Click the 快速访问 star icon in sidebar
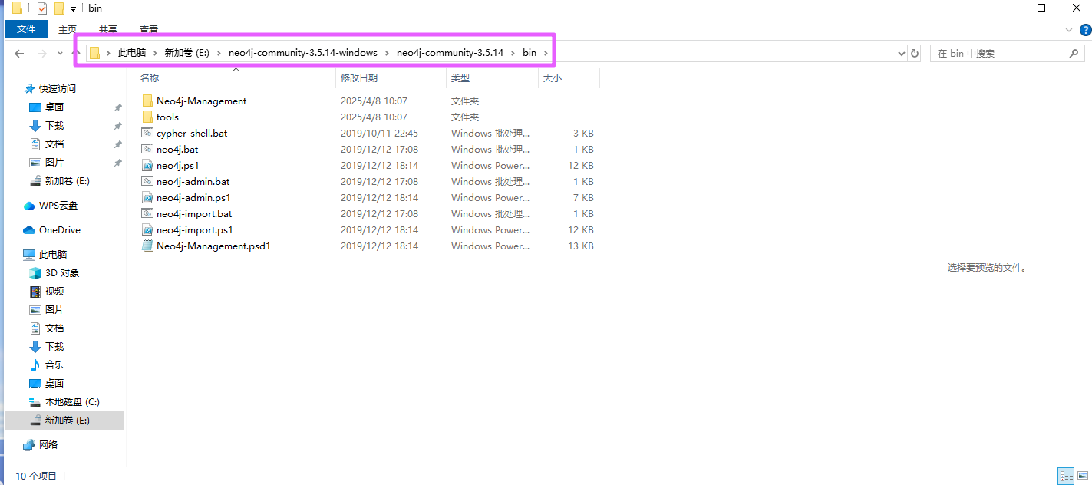Image resolution: width=1092 pixels, height=485 pixels. tap(30, 89)
